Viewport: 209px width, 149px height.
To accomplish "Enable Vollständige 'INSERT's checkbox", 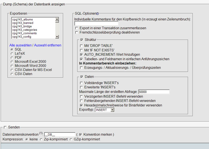I will [81, 83].
